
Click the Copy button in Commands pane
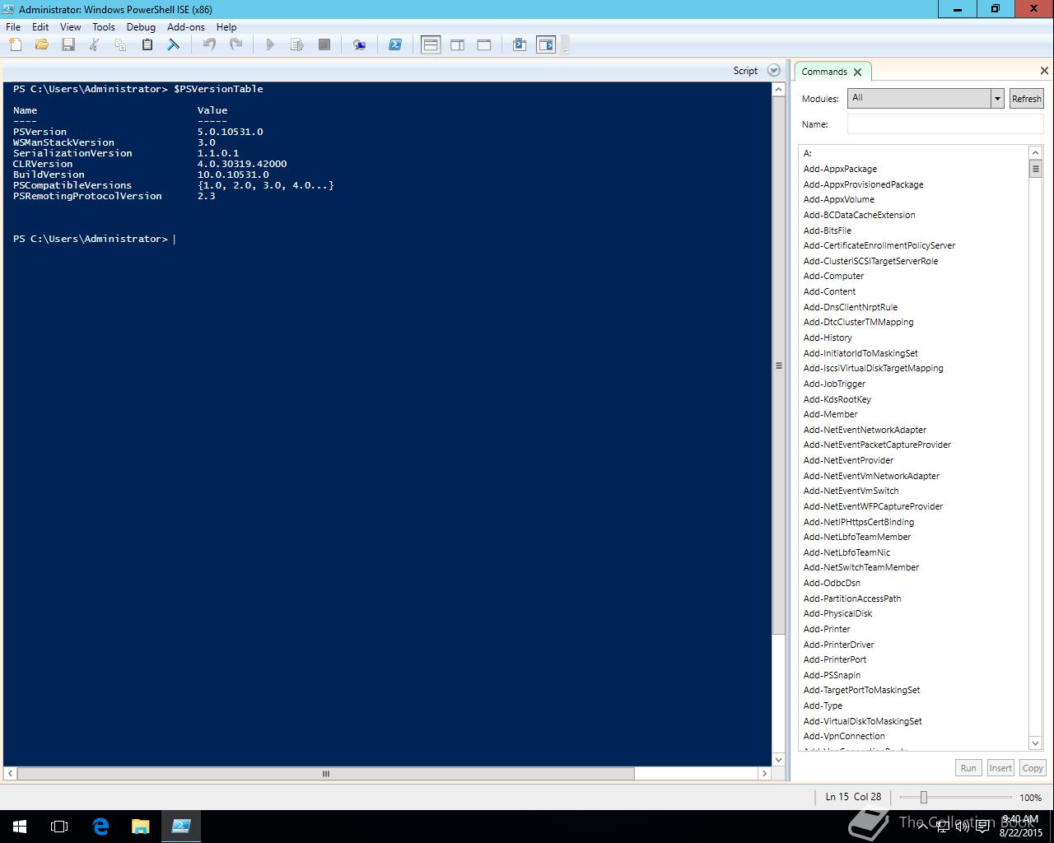(x=1033, y=768)
